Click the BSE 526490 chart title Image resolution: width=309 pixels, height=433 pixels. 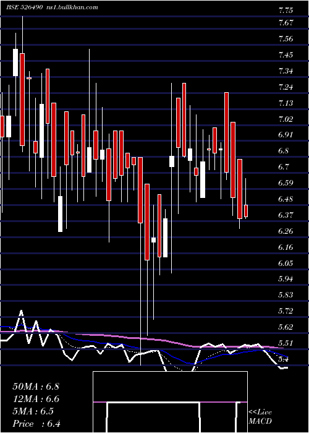point(24,7)
